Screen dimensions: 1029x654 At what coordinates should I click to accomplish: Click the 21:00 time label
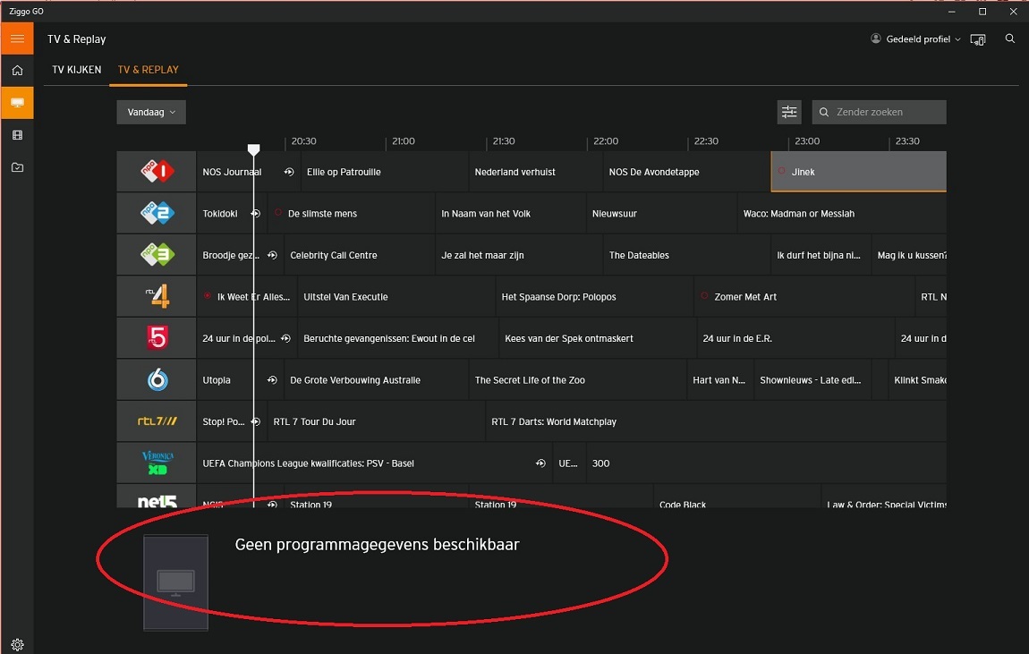click(x=404, y=141)
